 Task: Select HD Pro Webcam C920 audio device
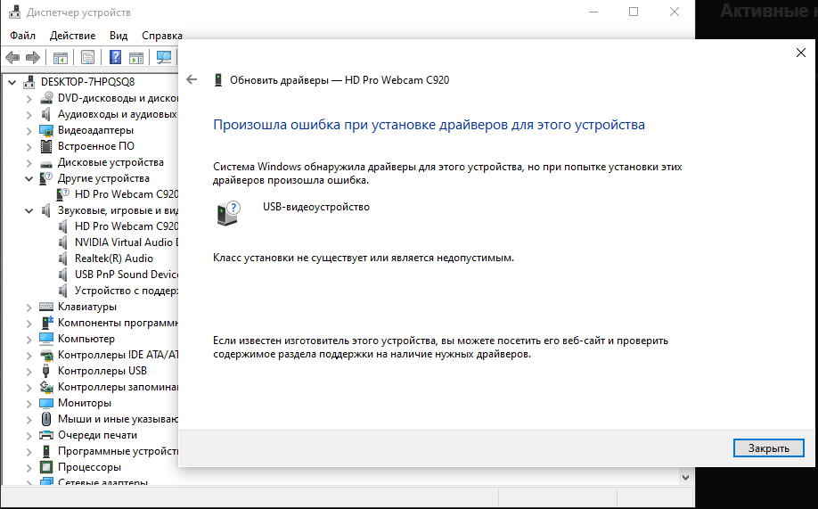[x=127, y=226]
